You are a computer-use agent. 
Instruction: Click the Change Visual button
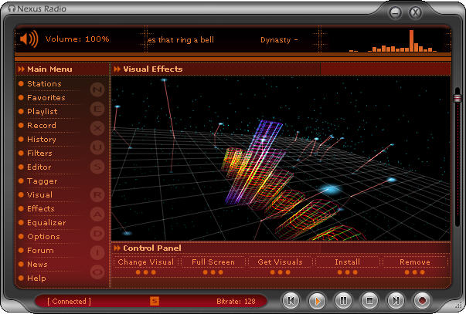tap(145, 262)
